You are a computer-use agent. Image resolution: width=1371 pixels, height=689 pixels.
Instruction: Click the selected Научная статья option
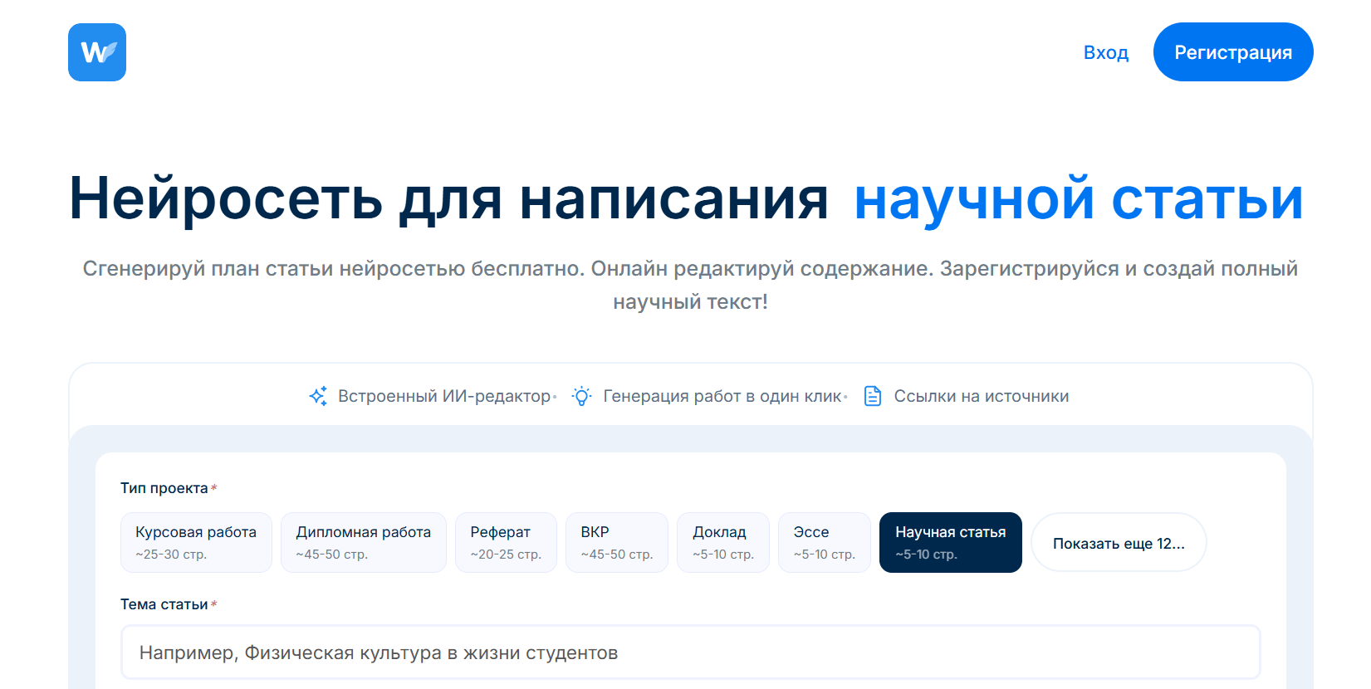point(950,542)
